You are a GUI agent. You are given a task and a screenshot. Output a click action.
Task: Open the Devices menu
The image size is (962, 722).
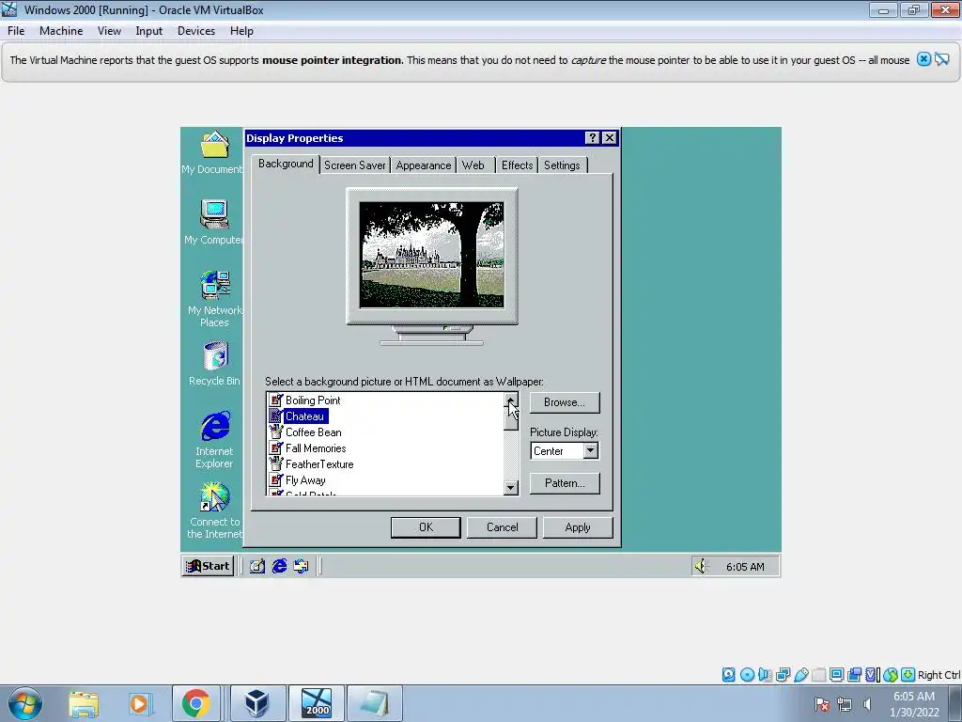(196, 31)
